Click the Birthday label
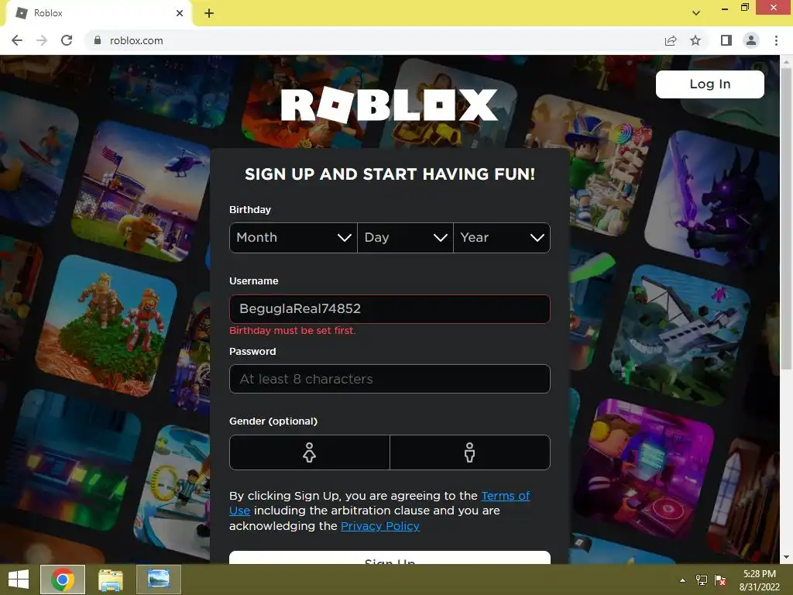Image resolution: width=793 pixels, height=595 pixels. (x=250, y=209)
